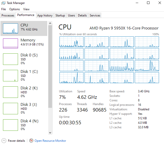This screenshot has width=164, height=146.
Task: Click '% Utilization over 60 seconds' label
Action: (x=78, y=34)
